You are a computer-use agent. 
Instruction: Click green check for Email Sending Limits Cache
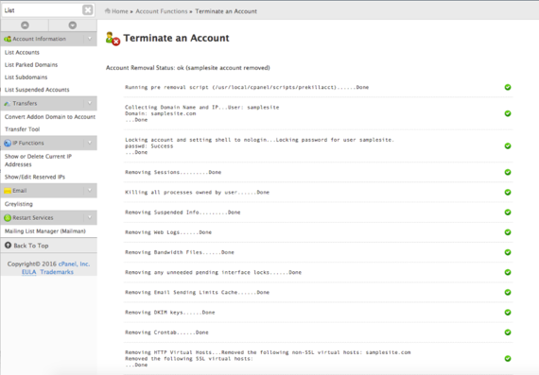tap(508, 292)
